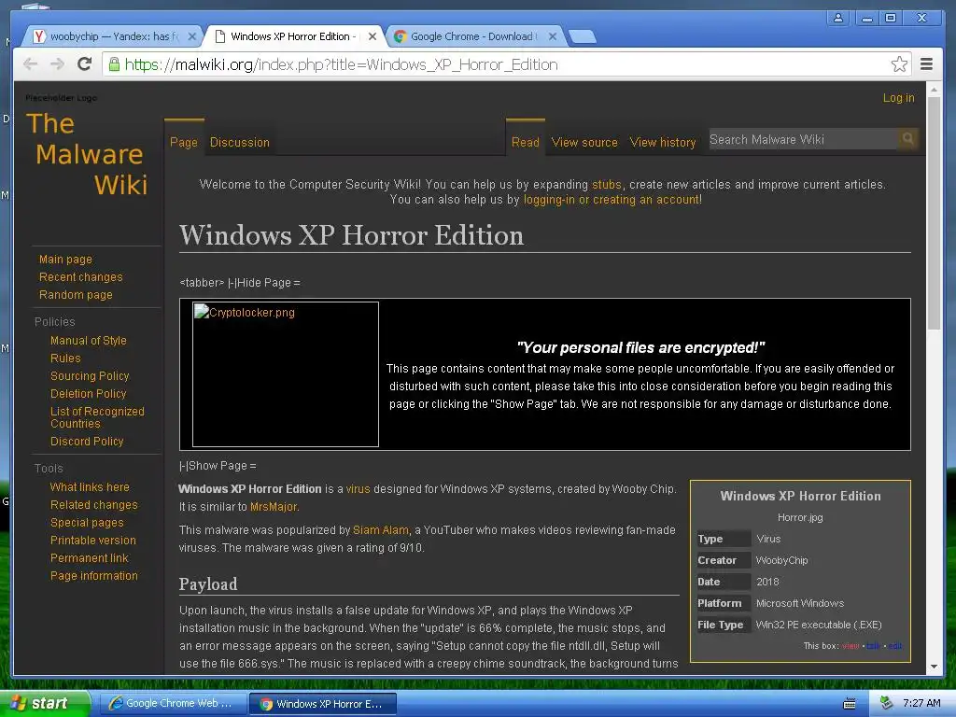
Task: Click the Payload section heading
Action: (x=208, y=583)
